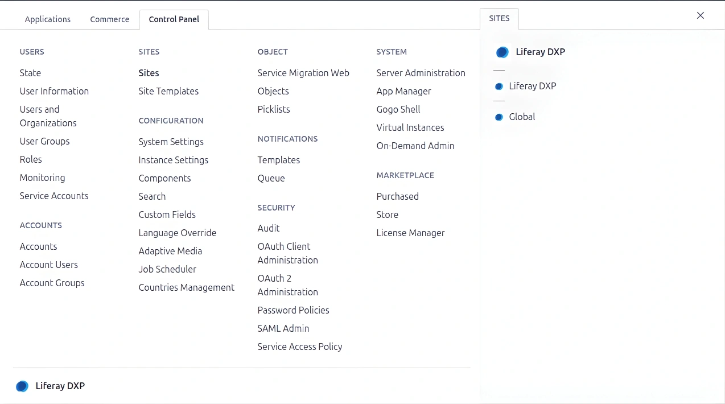Open notification Queue

(x=271, y=178)
